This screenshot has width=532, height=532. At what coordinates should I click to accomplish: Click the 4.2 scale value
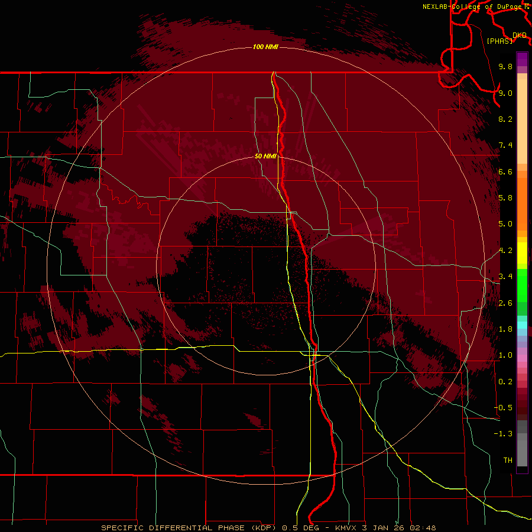click(x=505, y=251)
